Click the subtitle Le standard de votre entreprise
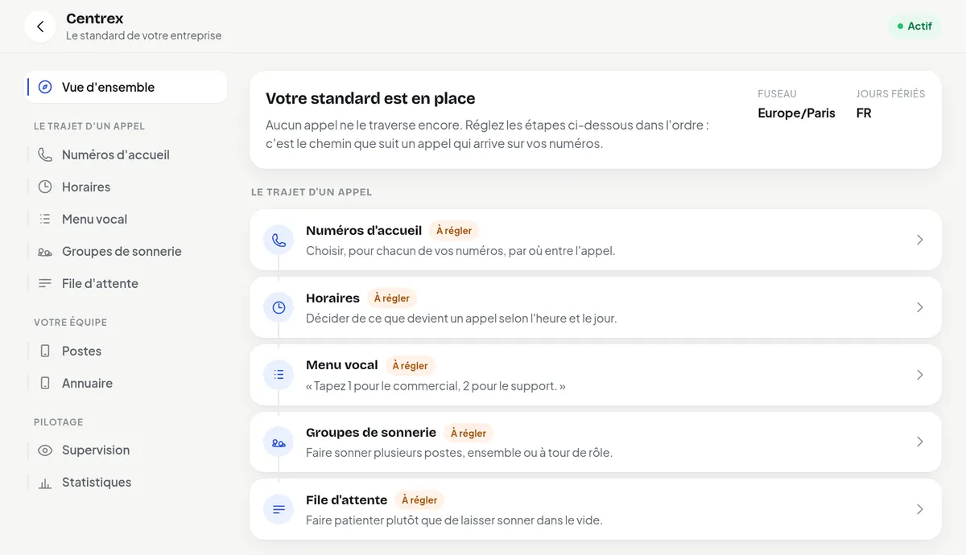This screenshot has width=966, height=555. tap(143, 36)
